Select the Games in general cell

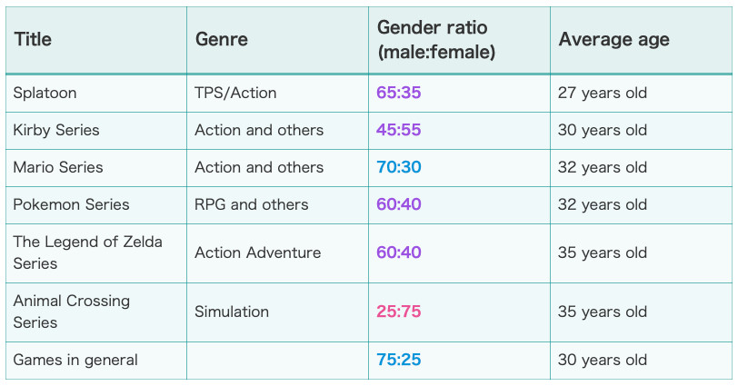pos(75,361)
